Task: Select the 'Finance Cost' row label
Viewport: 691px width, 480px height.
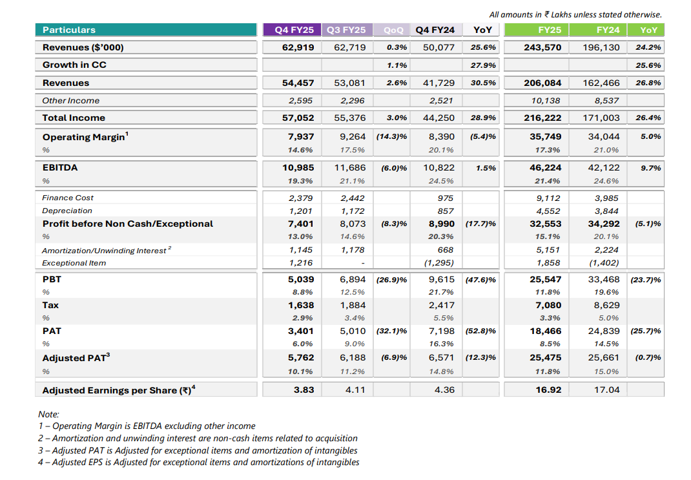Action: coord(67,198)
